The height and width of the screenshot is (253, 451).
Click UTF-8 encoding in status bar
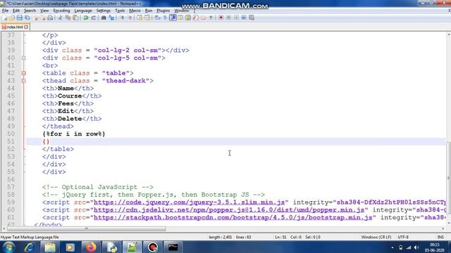click(403, 238)
